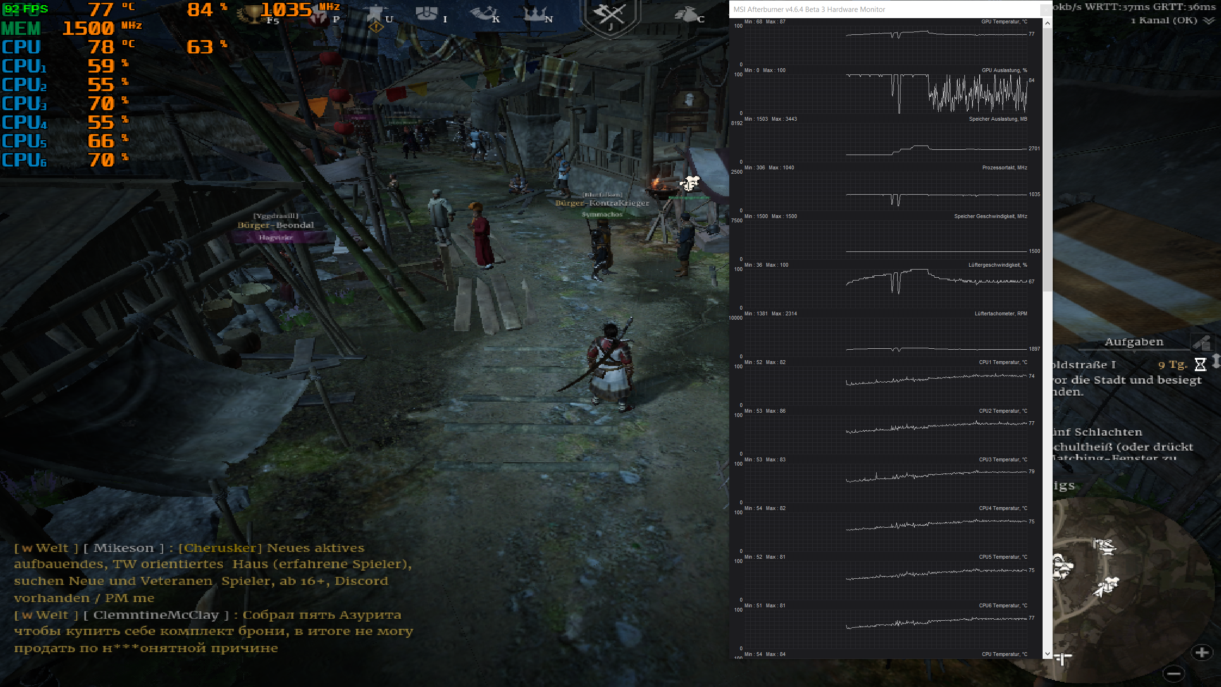Viewport: 1221px width, 687px height.
Task: Click the war horn icon labeled K
Action: coord(483,13)
